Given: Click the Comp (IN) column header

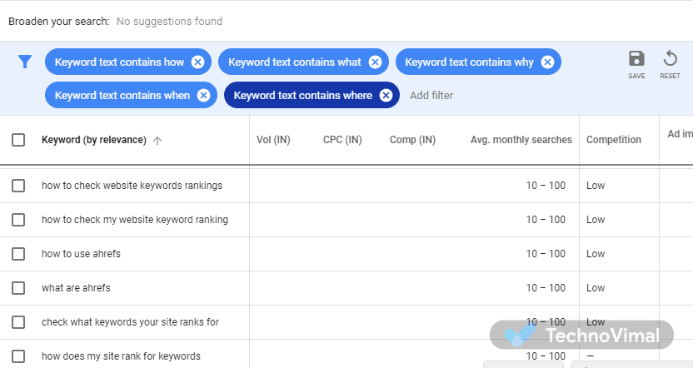Looking at the screenshot, I should pos(412,140).
